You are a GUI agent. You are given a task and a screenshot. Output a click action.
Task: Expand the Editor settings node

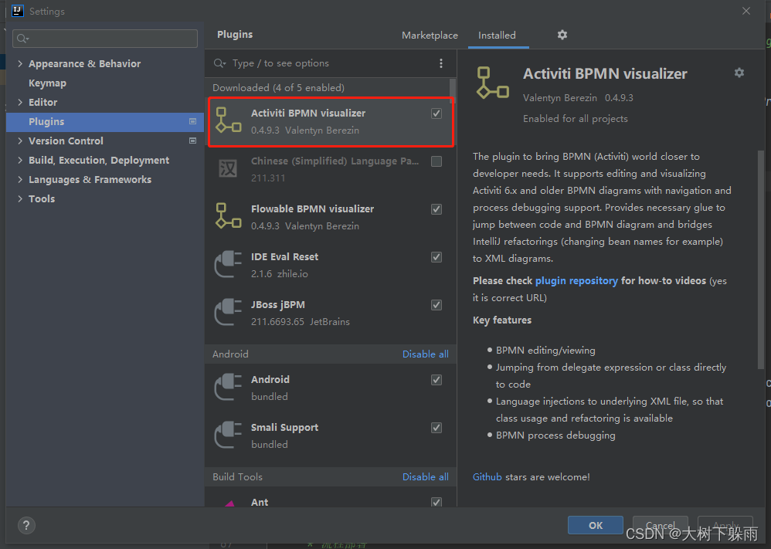(x=20, y=102)
